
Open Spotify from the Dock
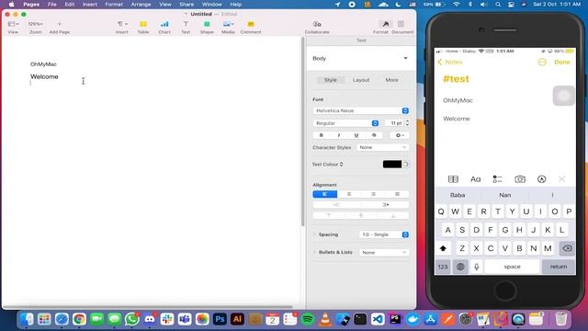coord(308,319)
